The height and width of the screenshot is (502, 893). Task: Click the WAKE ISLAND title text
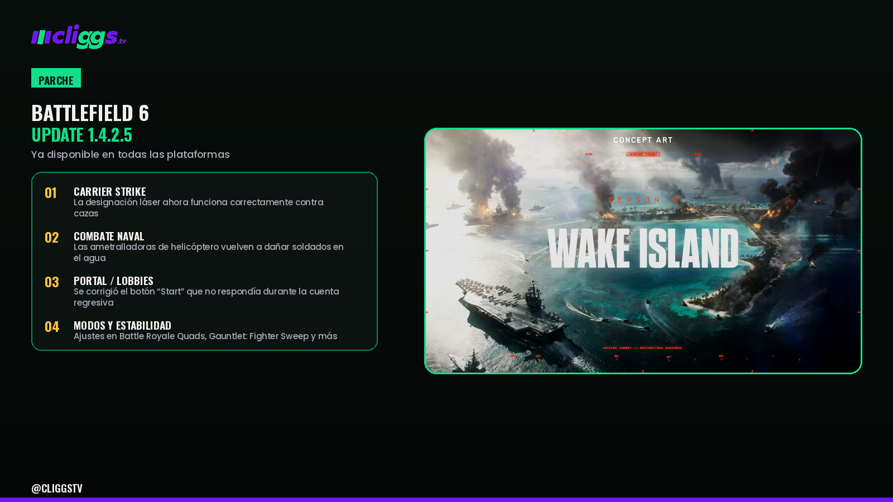click(643, 248)
